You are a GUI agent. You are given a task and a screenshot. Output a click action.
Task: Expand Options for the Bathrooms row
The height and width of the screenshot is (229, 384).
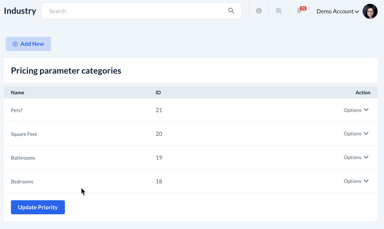click(356, 158)
